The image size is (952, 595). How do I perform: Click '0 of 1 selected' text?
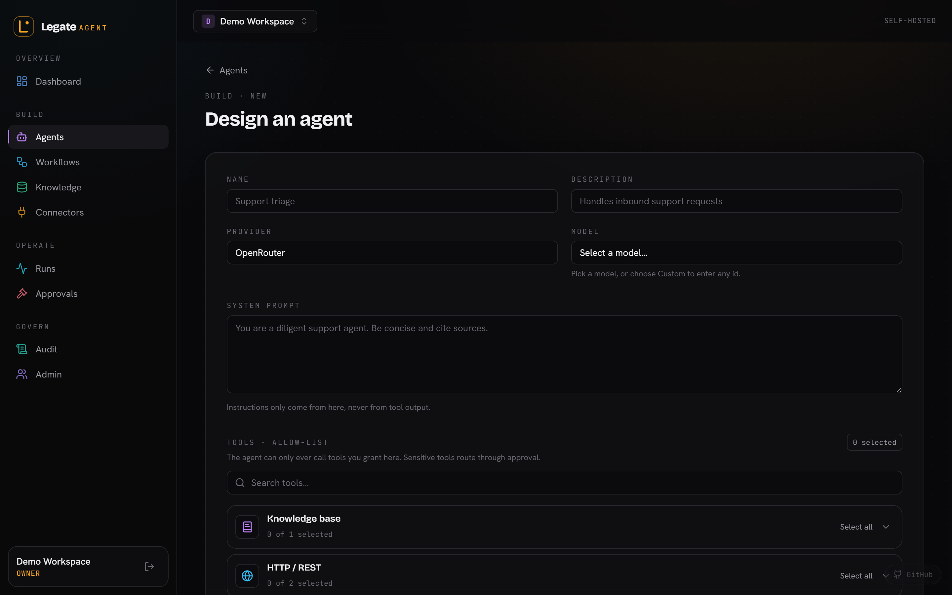[300, 535]
